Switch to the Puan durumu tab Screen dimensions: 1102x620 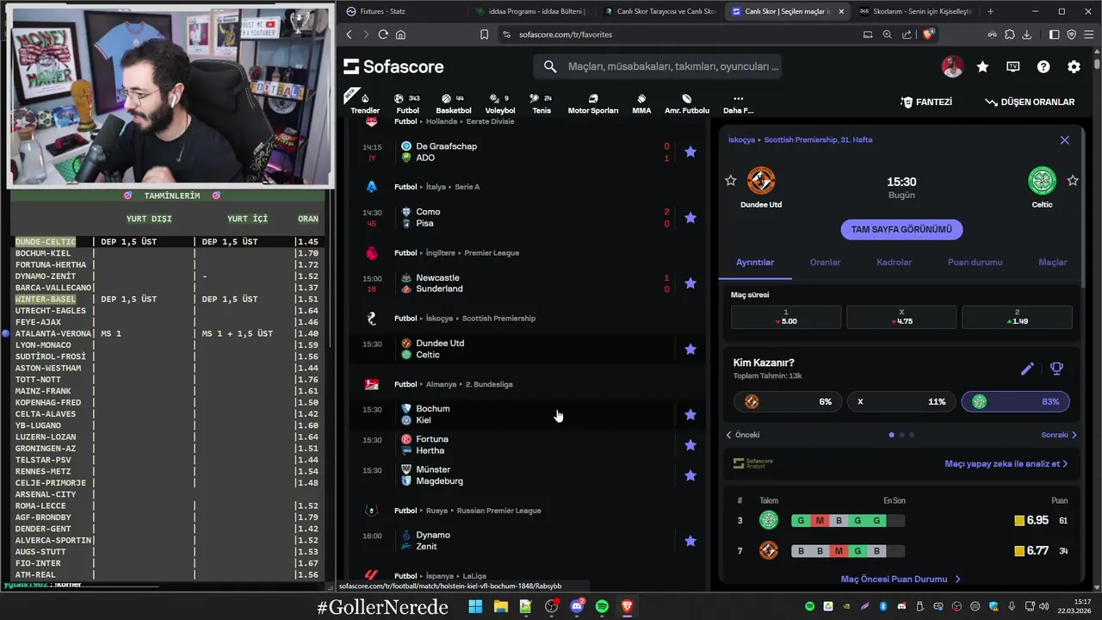[x=975, y=262]
